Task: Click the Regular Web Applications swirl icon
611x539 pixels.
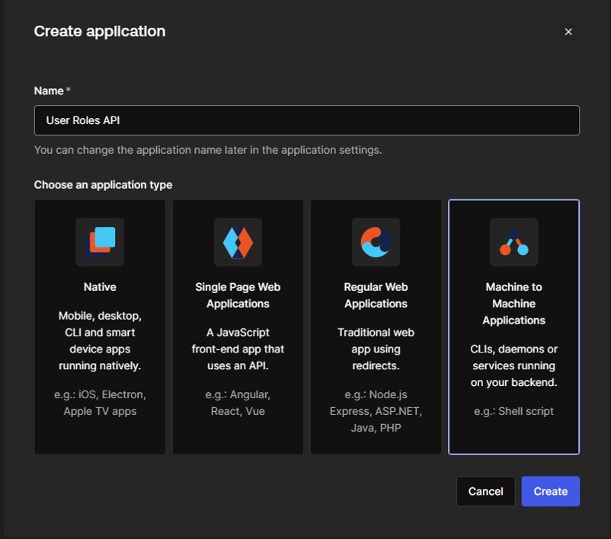Action: [376, 242]
